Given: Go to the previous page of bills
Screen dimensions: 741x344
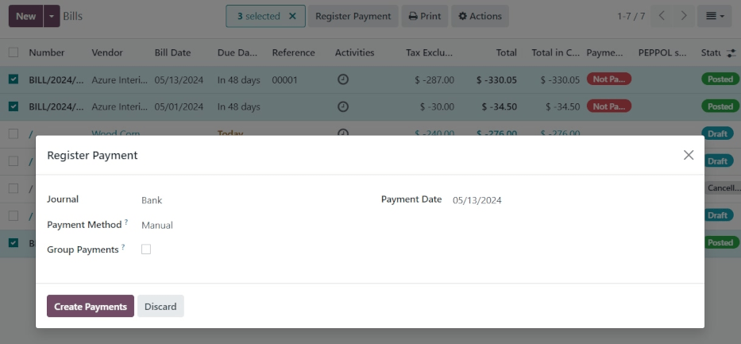Looking at the screenshot, I should (x=662, y=16).
